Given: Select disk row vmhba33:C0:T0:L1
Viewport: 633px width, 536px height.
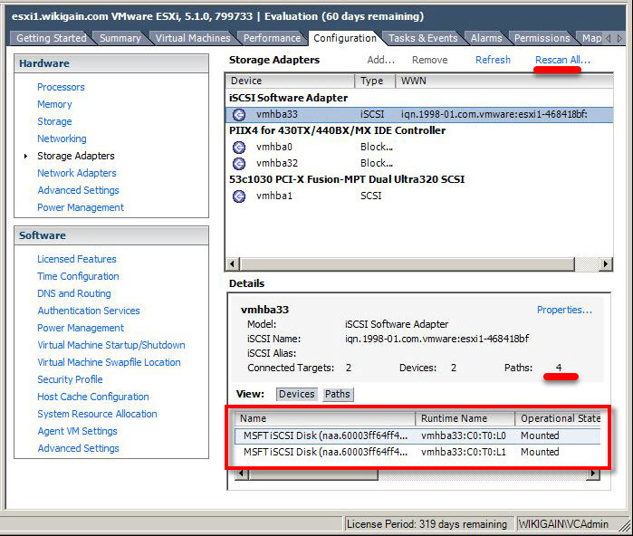Looking at the screenshot, I should 417,452.
